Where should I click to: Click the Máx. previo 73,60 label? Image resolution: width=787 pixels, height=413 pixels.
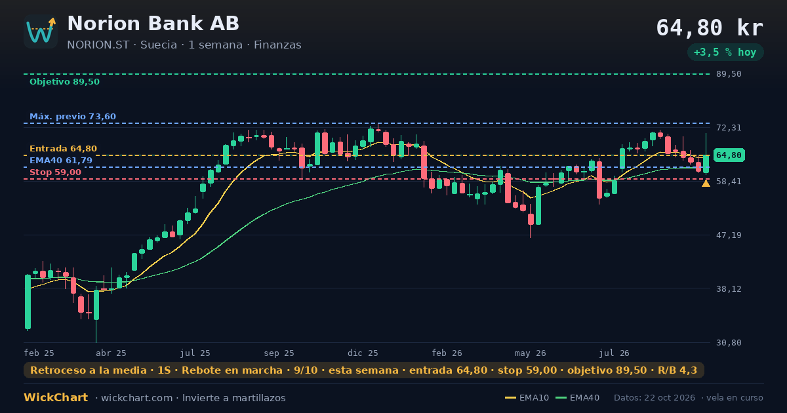73,117
